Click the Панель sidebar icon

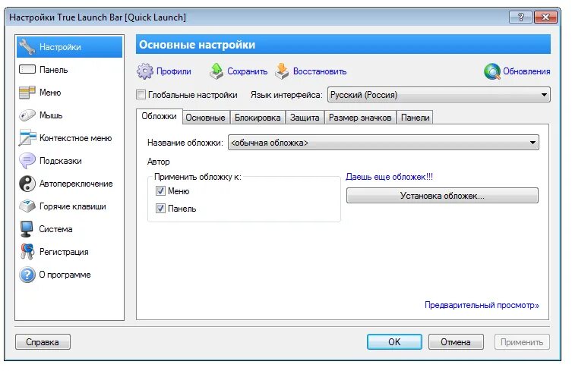[27, 69]
